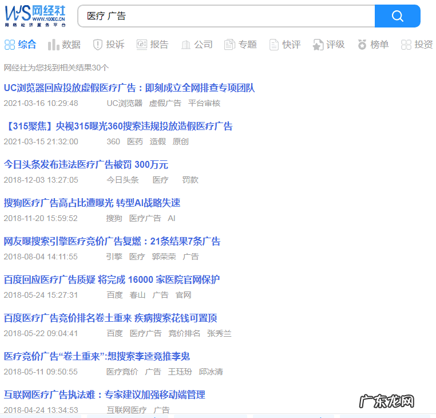Focus the search field containing 医疗 广告
Screen dimensions: 436x418
coord(226,16)
